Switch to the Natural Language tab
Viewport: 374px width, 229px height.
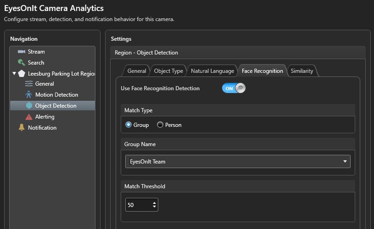pyautogui.click(x=212, y=71)
